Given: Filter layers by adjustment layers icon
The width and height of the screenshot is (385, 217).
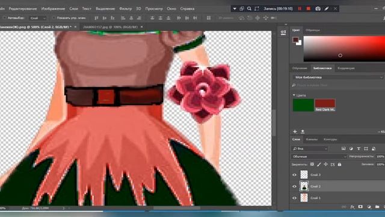Looking at the screenshot, I should 351,149.
